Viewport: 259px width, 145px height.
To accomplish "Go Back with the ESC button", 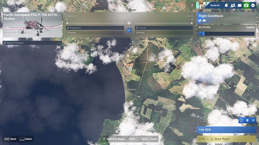I will 10,139.
